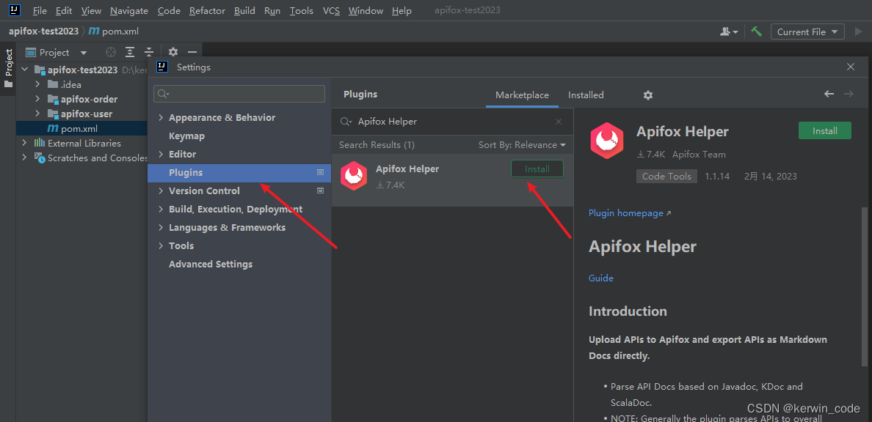Open the Project panel gear options
The width and height of the screenshot is (872, 422).
(x=173, y=52)
